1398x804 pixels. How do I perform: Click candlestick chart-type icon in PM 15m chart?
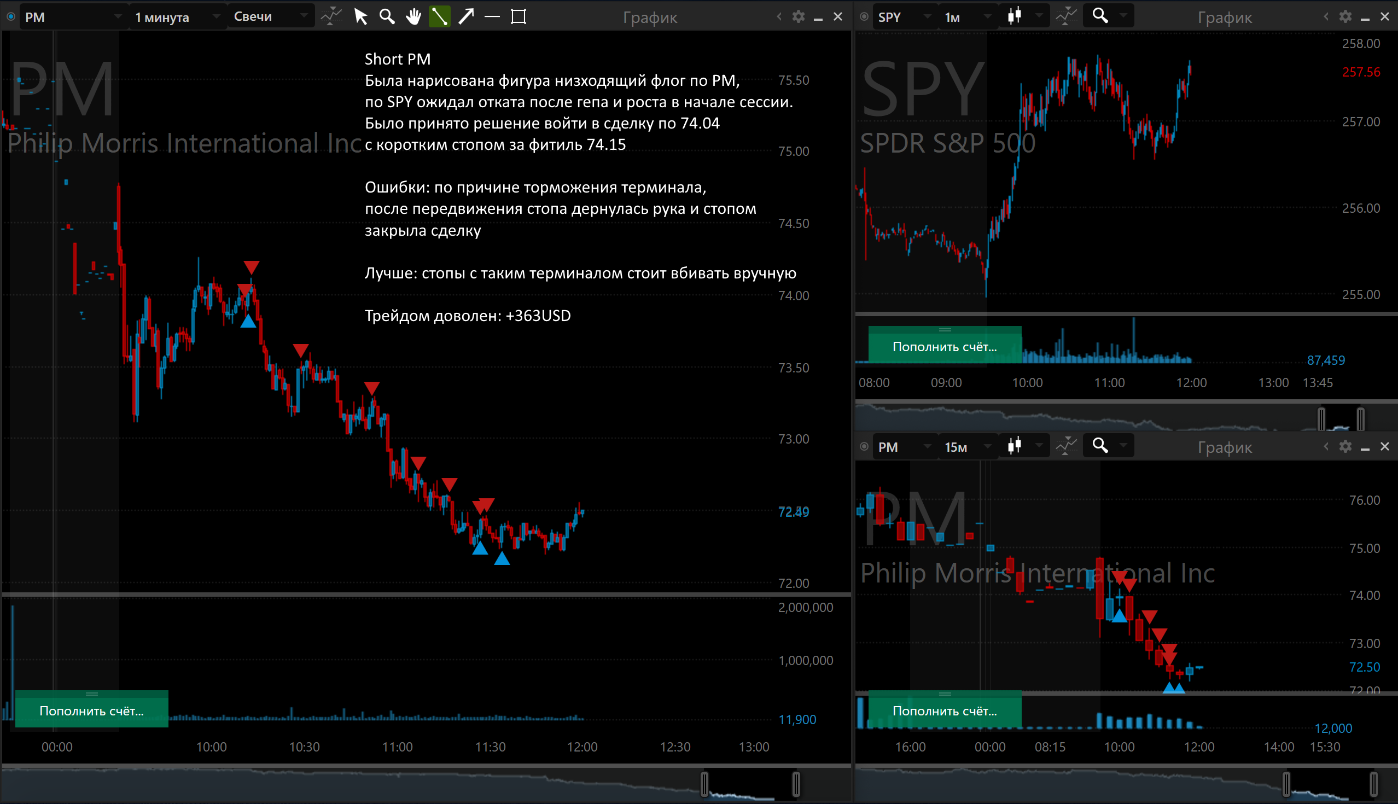(1014, 446)
